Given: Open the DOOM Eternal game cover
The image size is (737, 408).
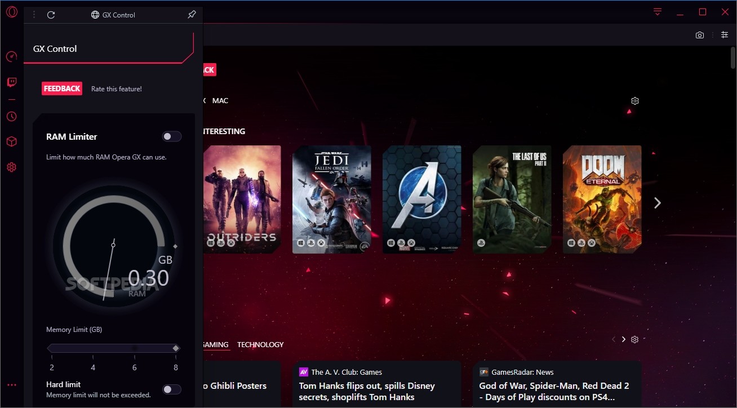Looking at the screenshot, I should [602, 199].
